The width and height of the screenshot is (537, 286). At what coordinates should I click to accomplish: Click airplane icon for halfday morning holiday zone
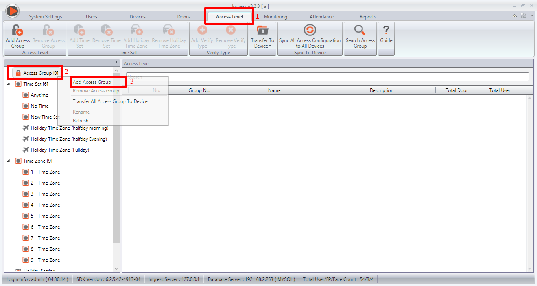[x=26, y=128]
